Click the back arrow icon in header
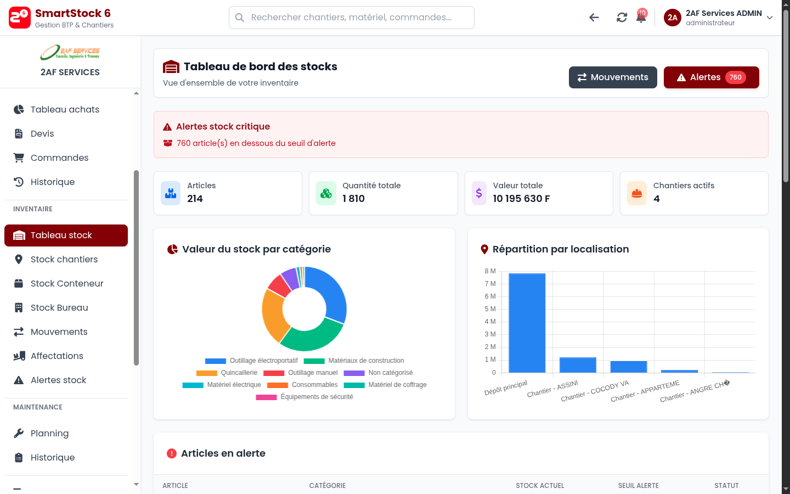Viewport: 790px width, 494px height. 594,18
